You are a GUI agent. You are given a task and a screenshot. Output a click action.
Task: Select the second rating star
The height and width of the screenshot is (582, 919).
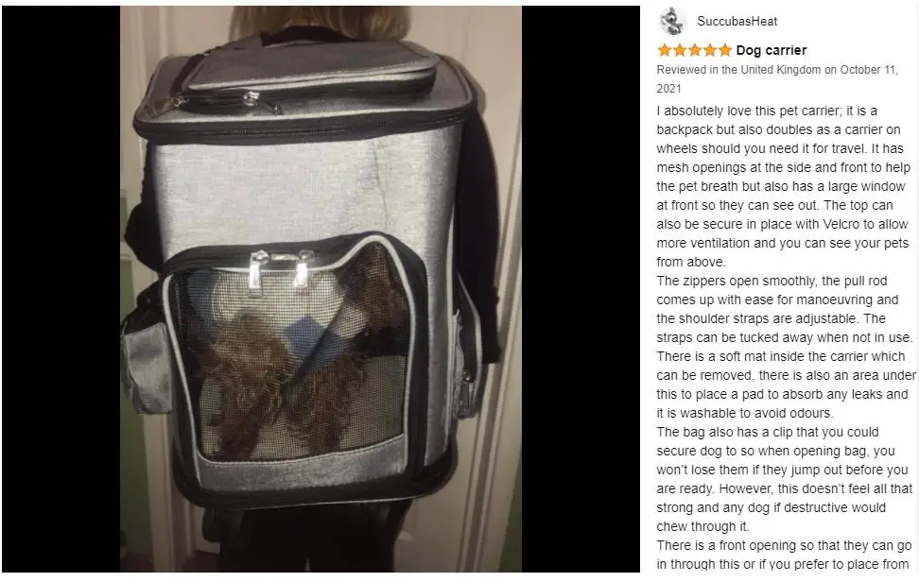pyautogui.click(x=679, y=50)
